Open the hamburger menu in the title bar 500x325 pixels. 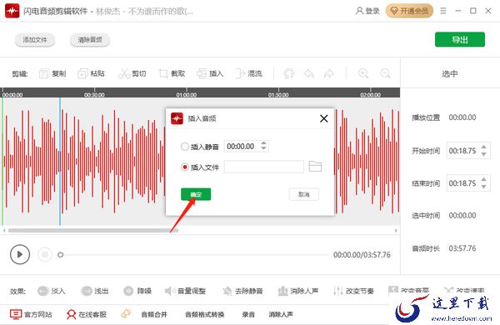443,11
